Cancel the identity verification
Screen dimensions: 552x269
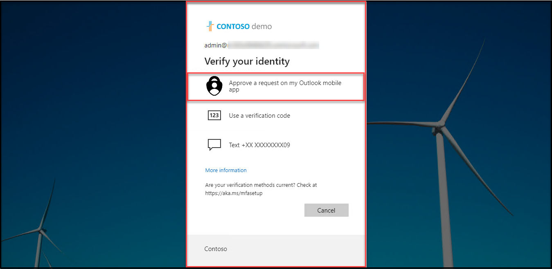[326, 210]
